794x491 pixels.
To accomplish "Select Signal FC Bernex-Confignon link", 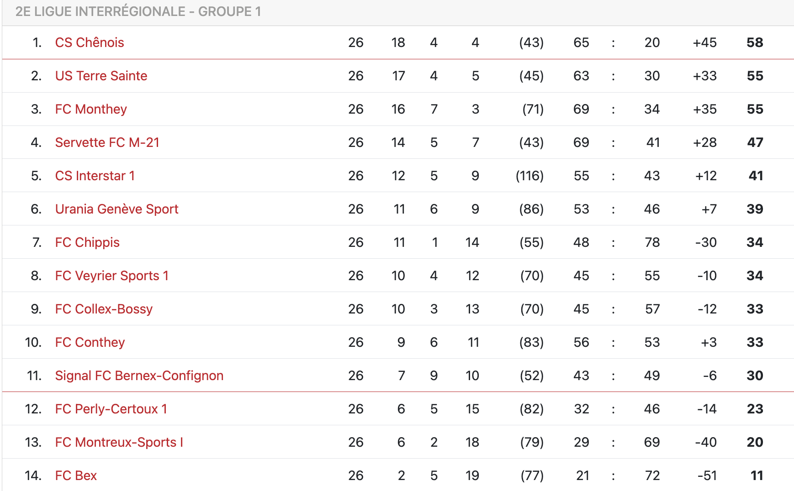I will click(x=139, y=376).
